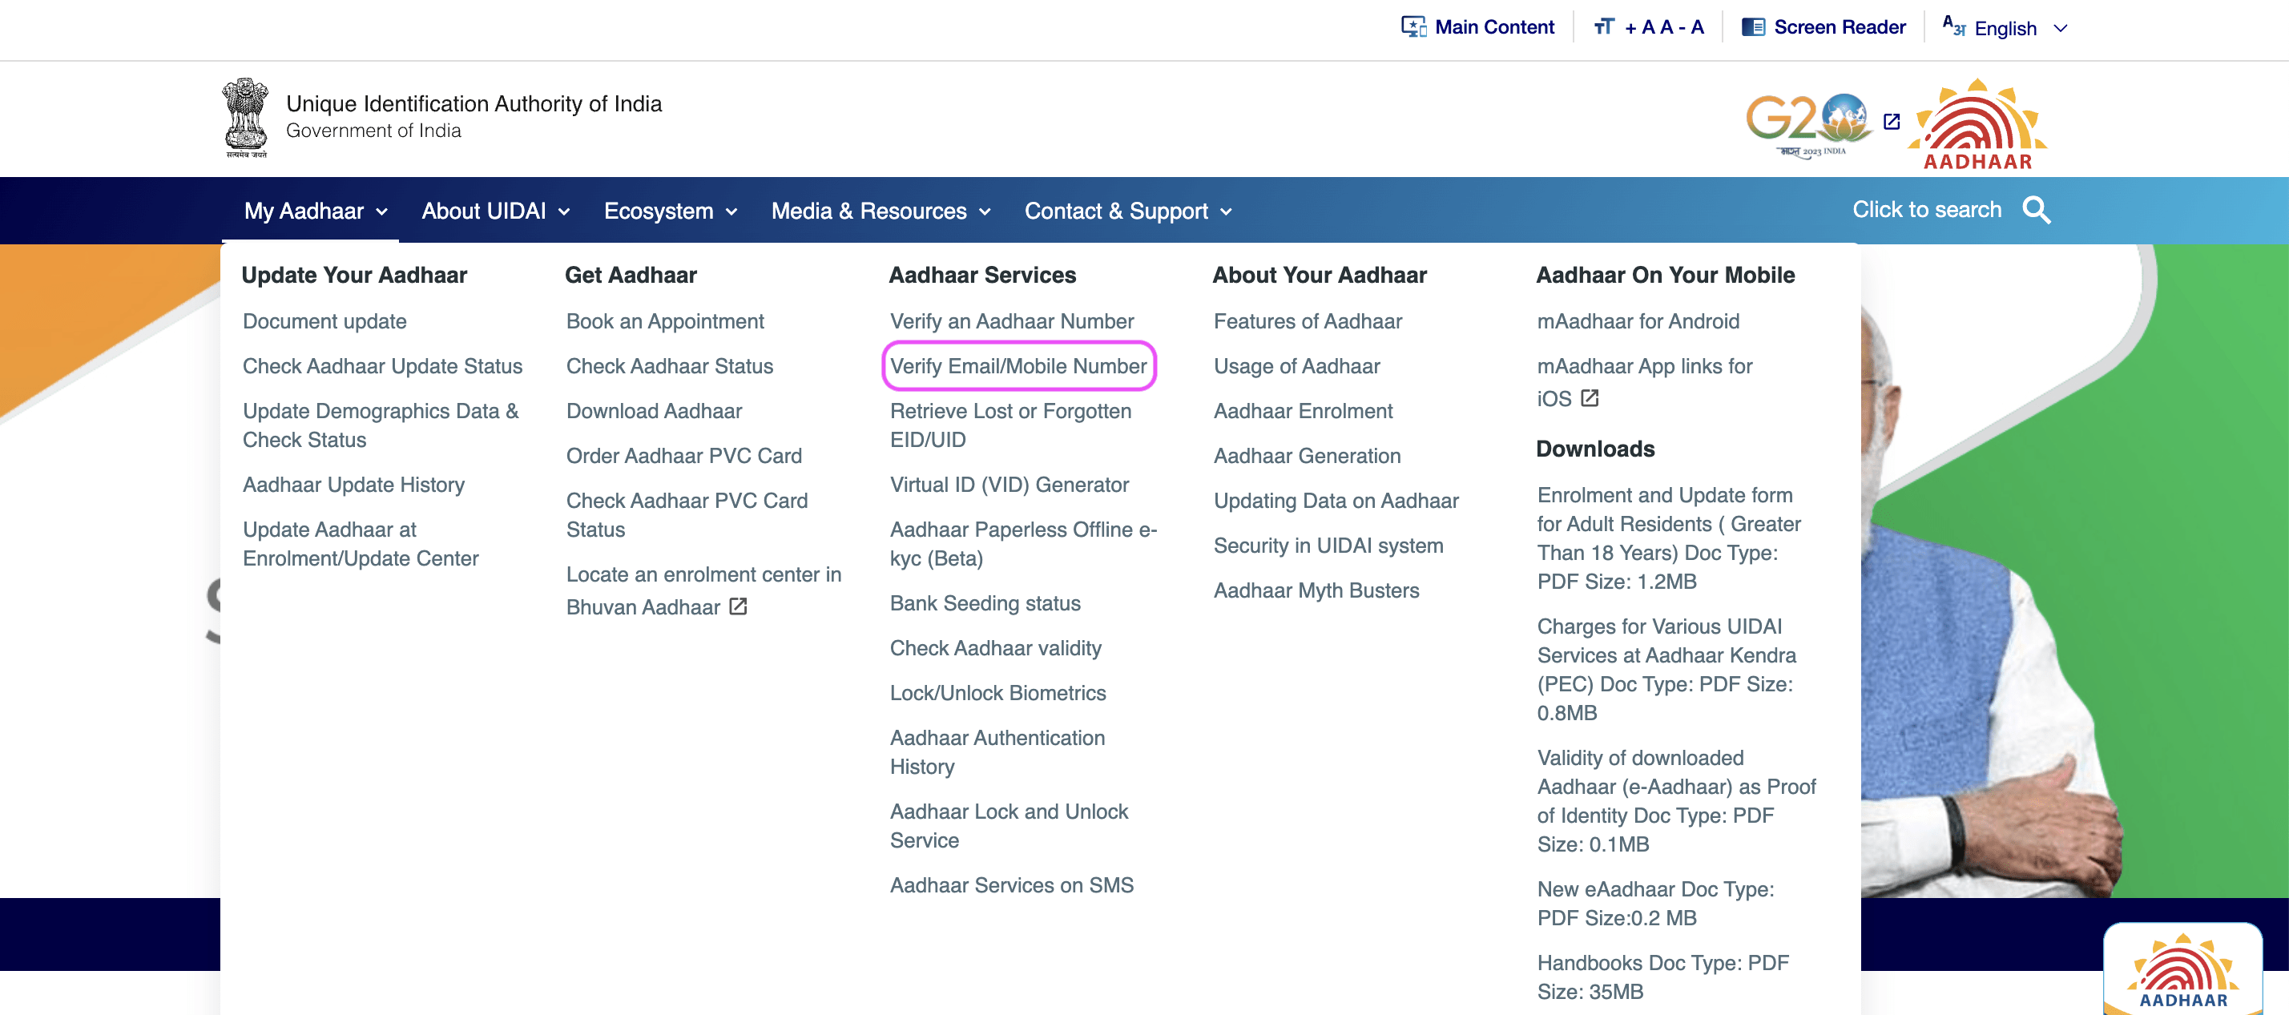Open Verify an Aadhaar Number
This screenshot has width=2289, height=1015.
1012,321
